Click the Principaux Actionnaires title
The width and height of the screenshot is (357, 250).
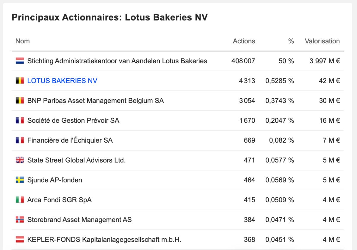click(x=110, y=18)
